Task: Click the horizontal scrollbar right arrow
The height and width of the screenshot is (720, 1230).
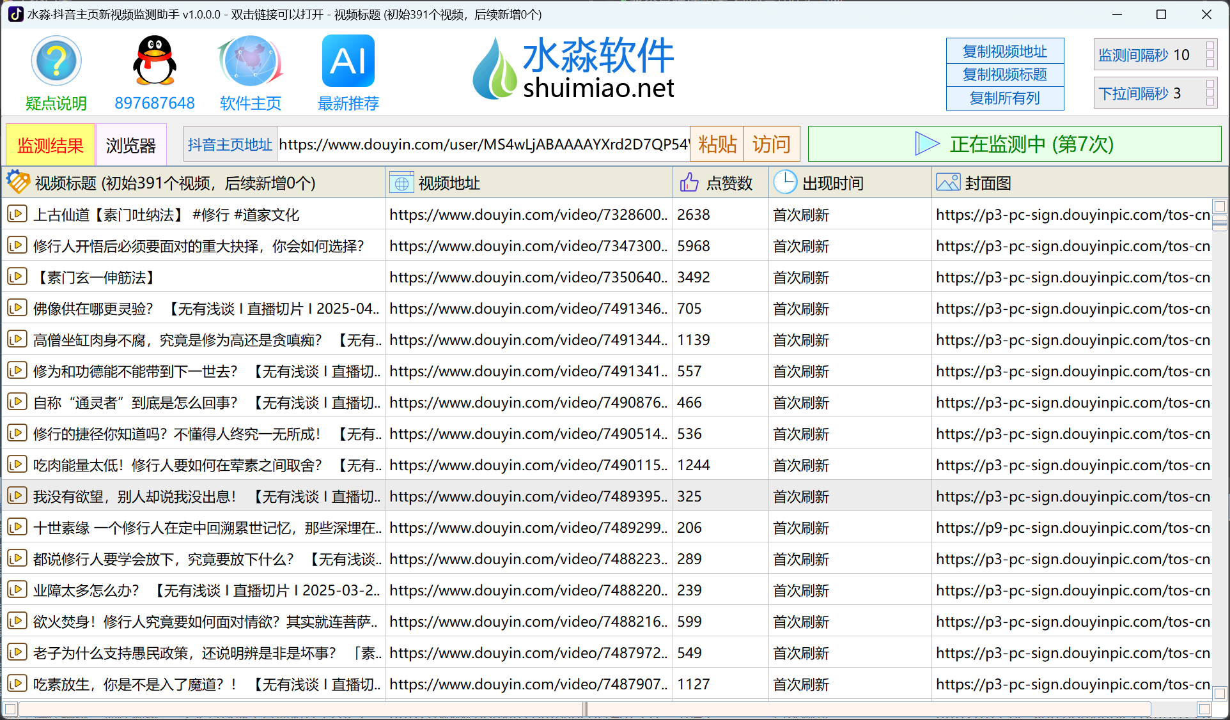Action: click(1204, 709)
